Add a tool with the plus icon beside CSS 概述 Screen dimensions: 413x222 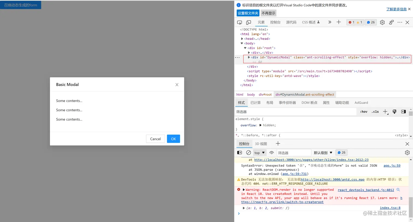(339, 22)
